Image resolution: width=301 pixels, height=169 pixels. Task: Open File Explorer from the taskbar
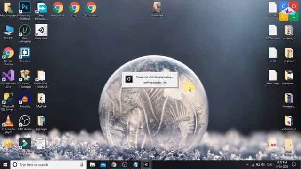click(92, 165)
